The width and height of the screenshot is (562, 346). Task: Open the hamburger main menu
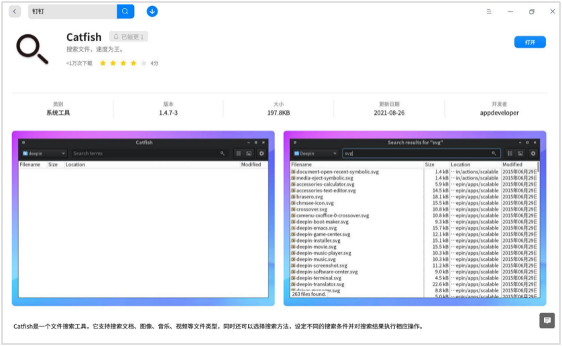[489, 11]
